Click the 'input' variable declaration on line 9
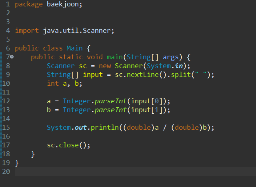The width and height of the screenshot is (256, 187). click(x=93, y=75)
